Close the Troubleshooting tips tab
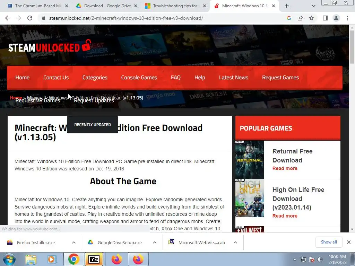355x266 pixels. click(205, 6)
